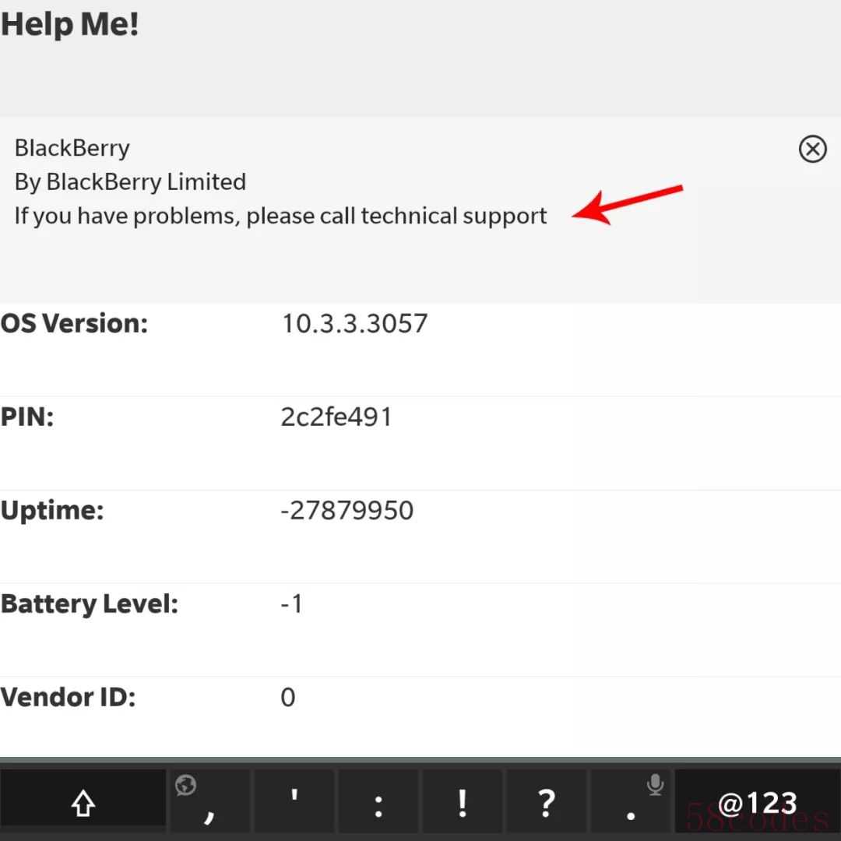Viewport: 841px width, 841px height.
Task: Dismiss the BlackBerry message with X icon
Action: click(x=812, y=149)
